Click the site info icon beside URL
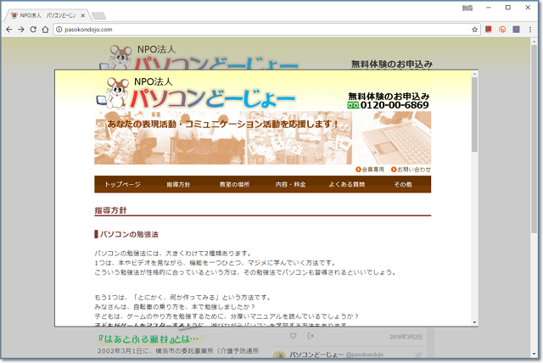The image size is (543, 363). (59, 29)
